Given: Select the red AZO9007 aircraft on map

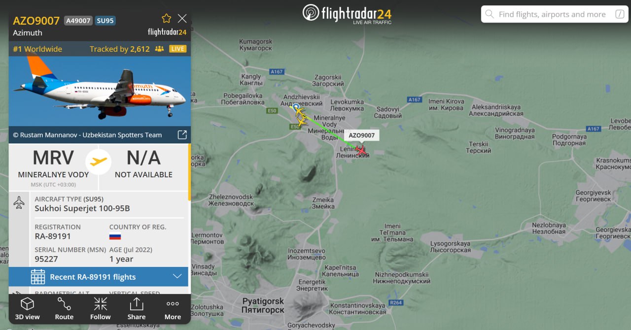Looking at the screenshot, I should [x=361, y=151].
